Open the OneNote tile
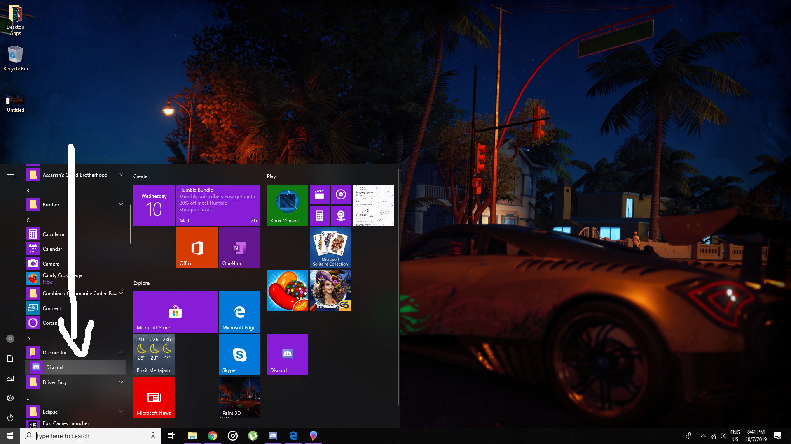Screen dimensions: 791x444 (x=240, y=248)
